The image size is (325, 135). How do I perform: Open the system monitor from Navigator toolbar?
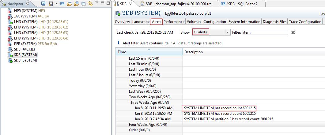[x=43, y=3]
